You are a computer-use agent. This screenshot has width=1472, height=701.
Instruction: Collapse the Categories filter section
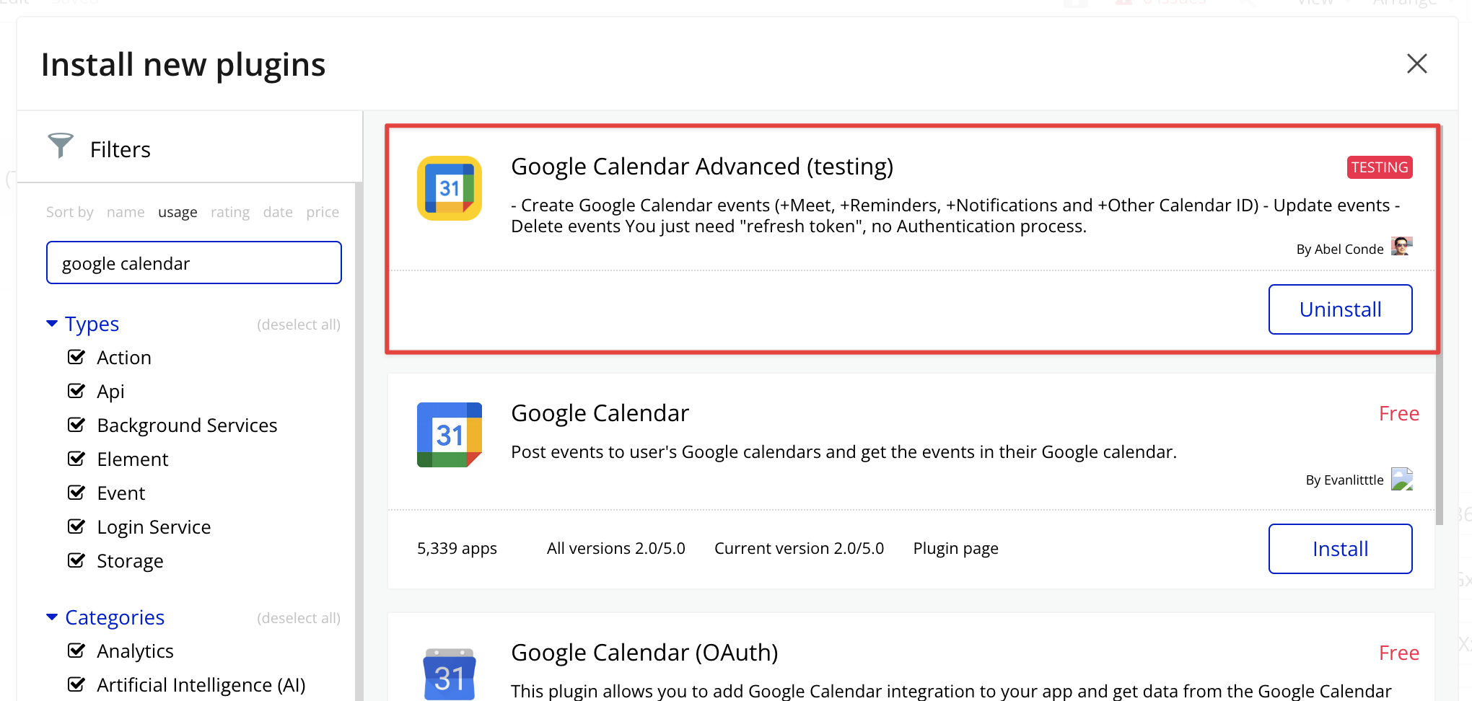click(52, 617)
